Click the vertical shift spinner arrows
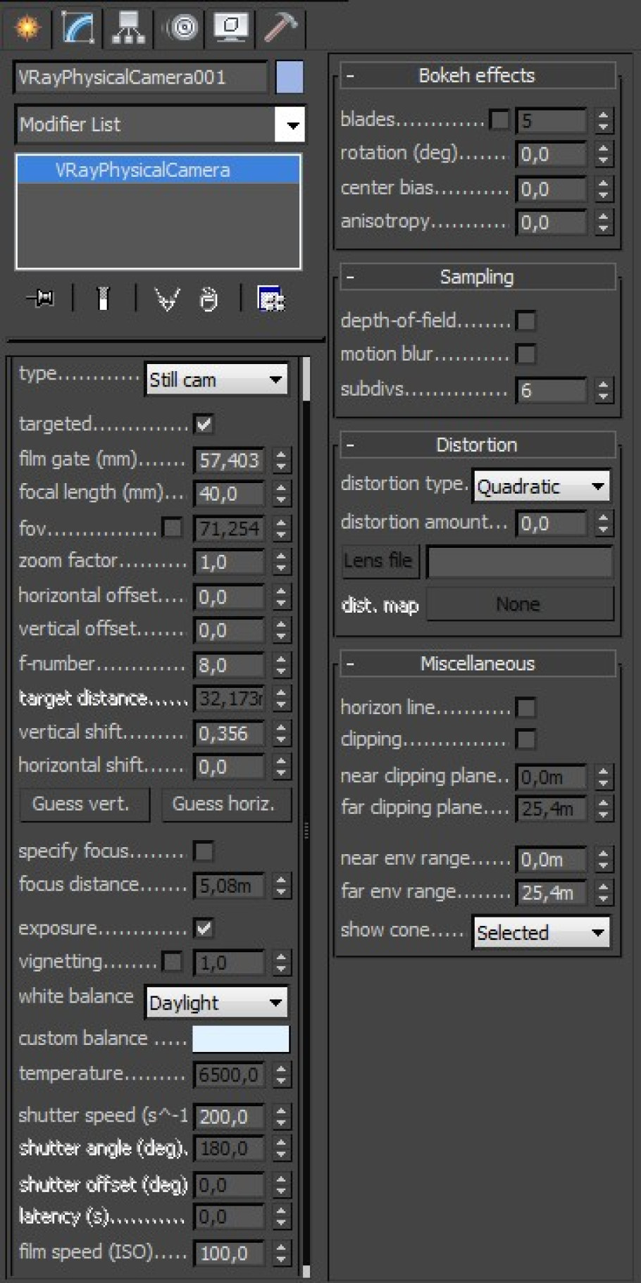Image resolution: width=641 pixels, height=1283 pixels. click(x=281, y=733)
